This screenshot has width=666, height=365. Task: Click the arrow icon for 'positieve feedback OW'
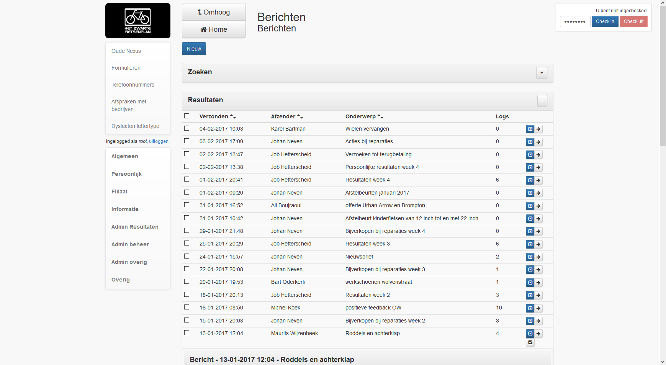[538, 308]
